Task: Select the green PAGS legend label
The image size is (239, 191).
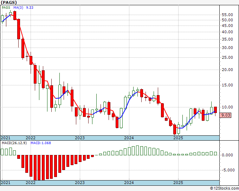Action: (6, 8)
